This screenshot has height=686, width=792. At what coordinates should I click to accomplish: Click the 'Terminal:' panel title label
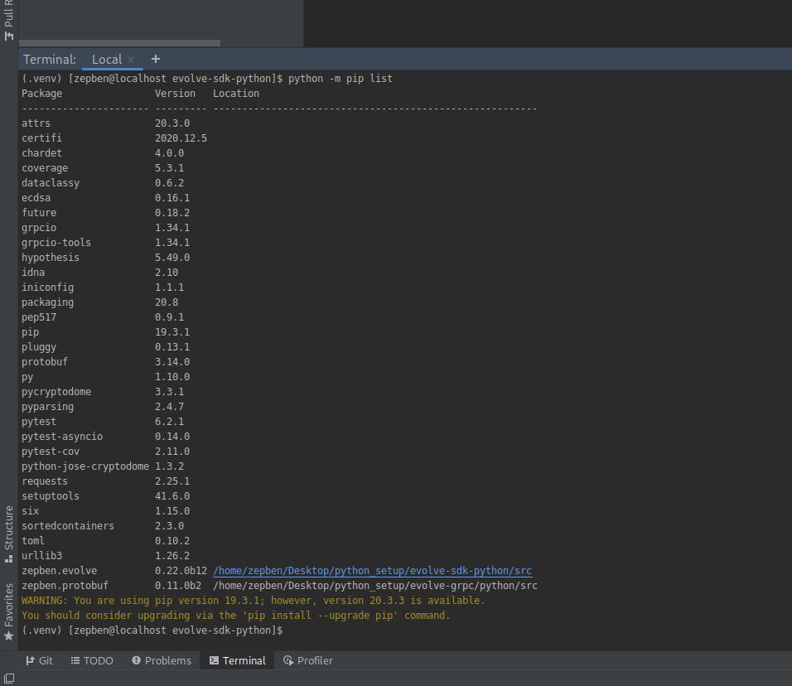click(50, 60)
